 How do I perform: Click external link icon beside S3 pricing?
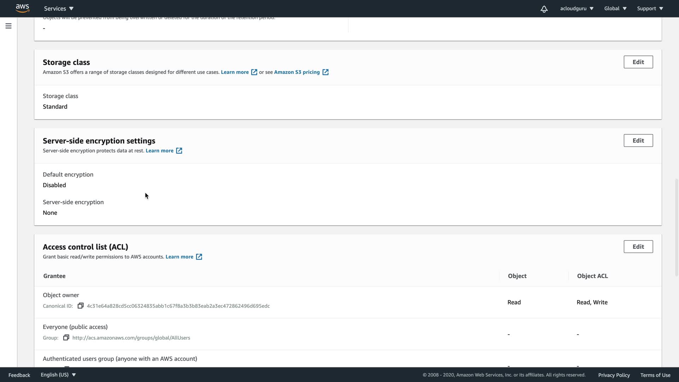pos(325,72)
